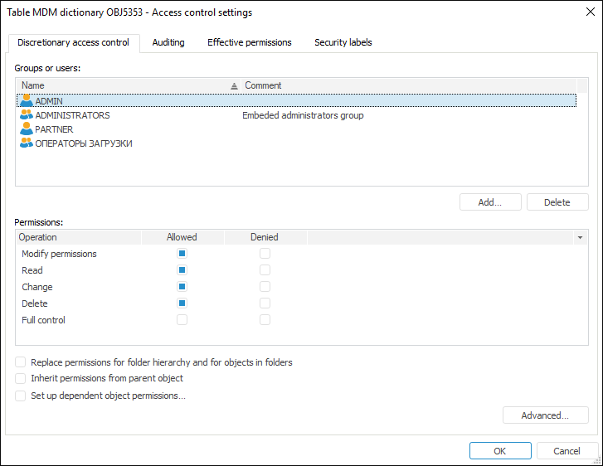603x466 pixels.
Task: Check Allowed for Full control
Action: (x=182, y=320)
